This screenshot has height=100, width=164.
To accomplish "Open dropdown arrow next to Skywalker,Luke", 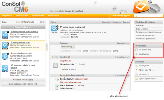I will tap(77, 64).
